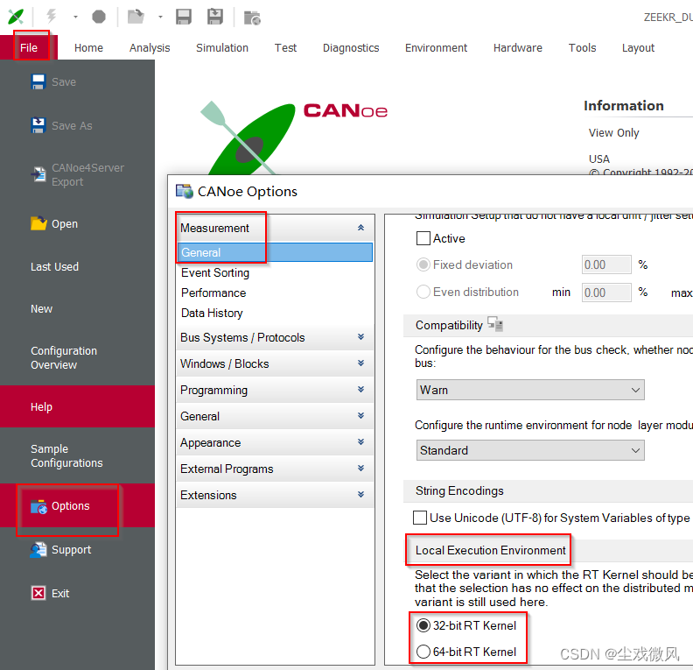Click the Tools ribbon tab
The width and height of the screenshot is (693, 670).
coord(582,48)
